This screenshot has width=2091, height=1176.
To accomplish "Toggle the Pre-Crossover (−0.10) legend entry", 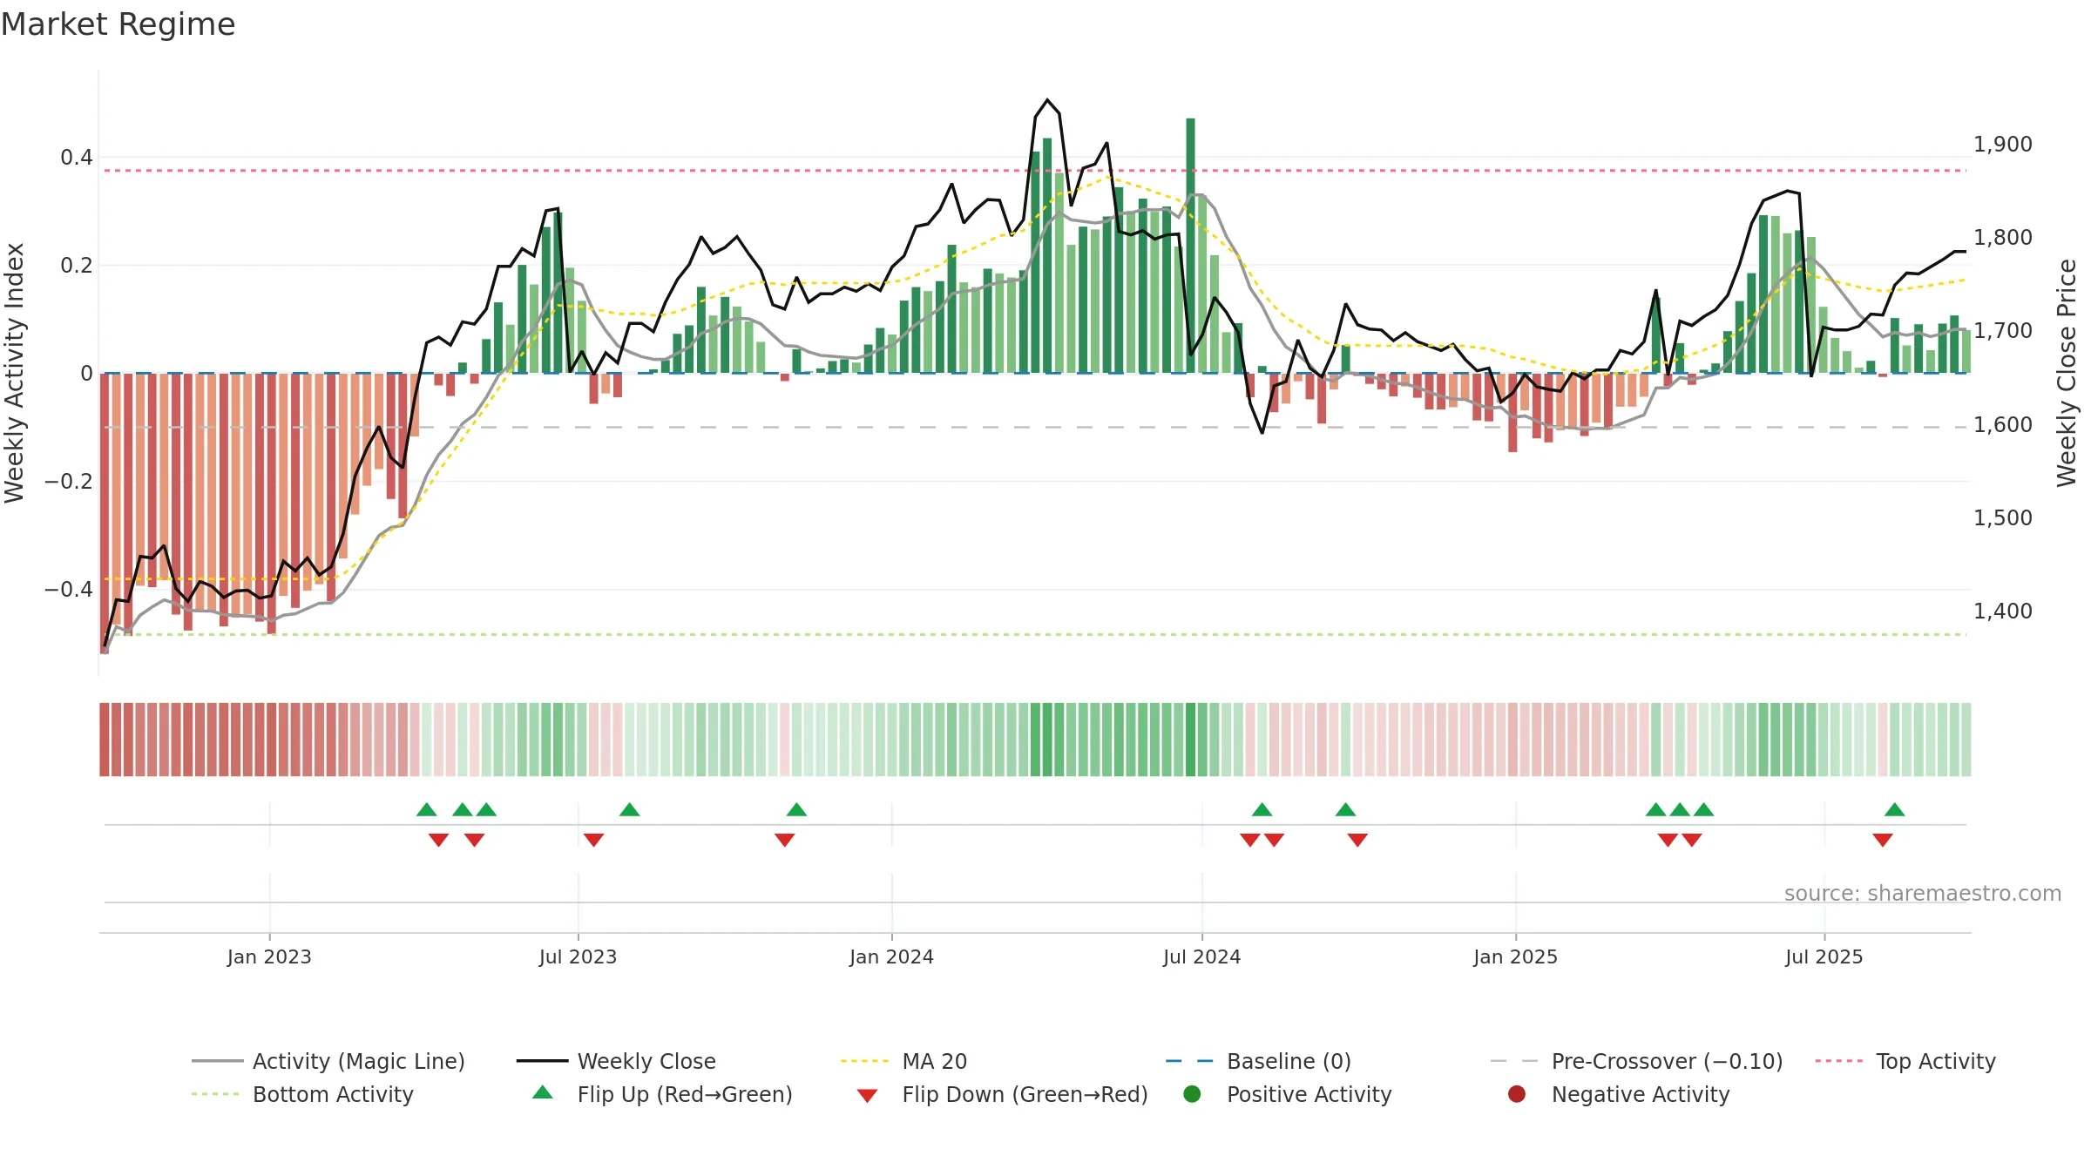I will 1636,1061.
